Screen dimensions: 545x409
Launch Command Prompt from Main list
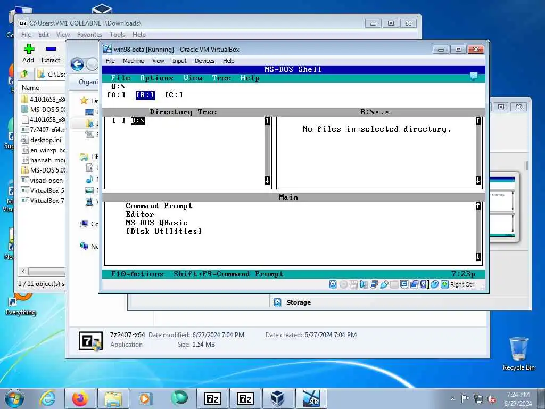click(159, 206)
